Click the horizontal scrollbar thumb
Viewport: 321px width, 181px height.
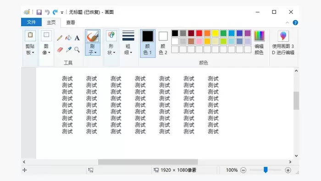148,162
